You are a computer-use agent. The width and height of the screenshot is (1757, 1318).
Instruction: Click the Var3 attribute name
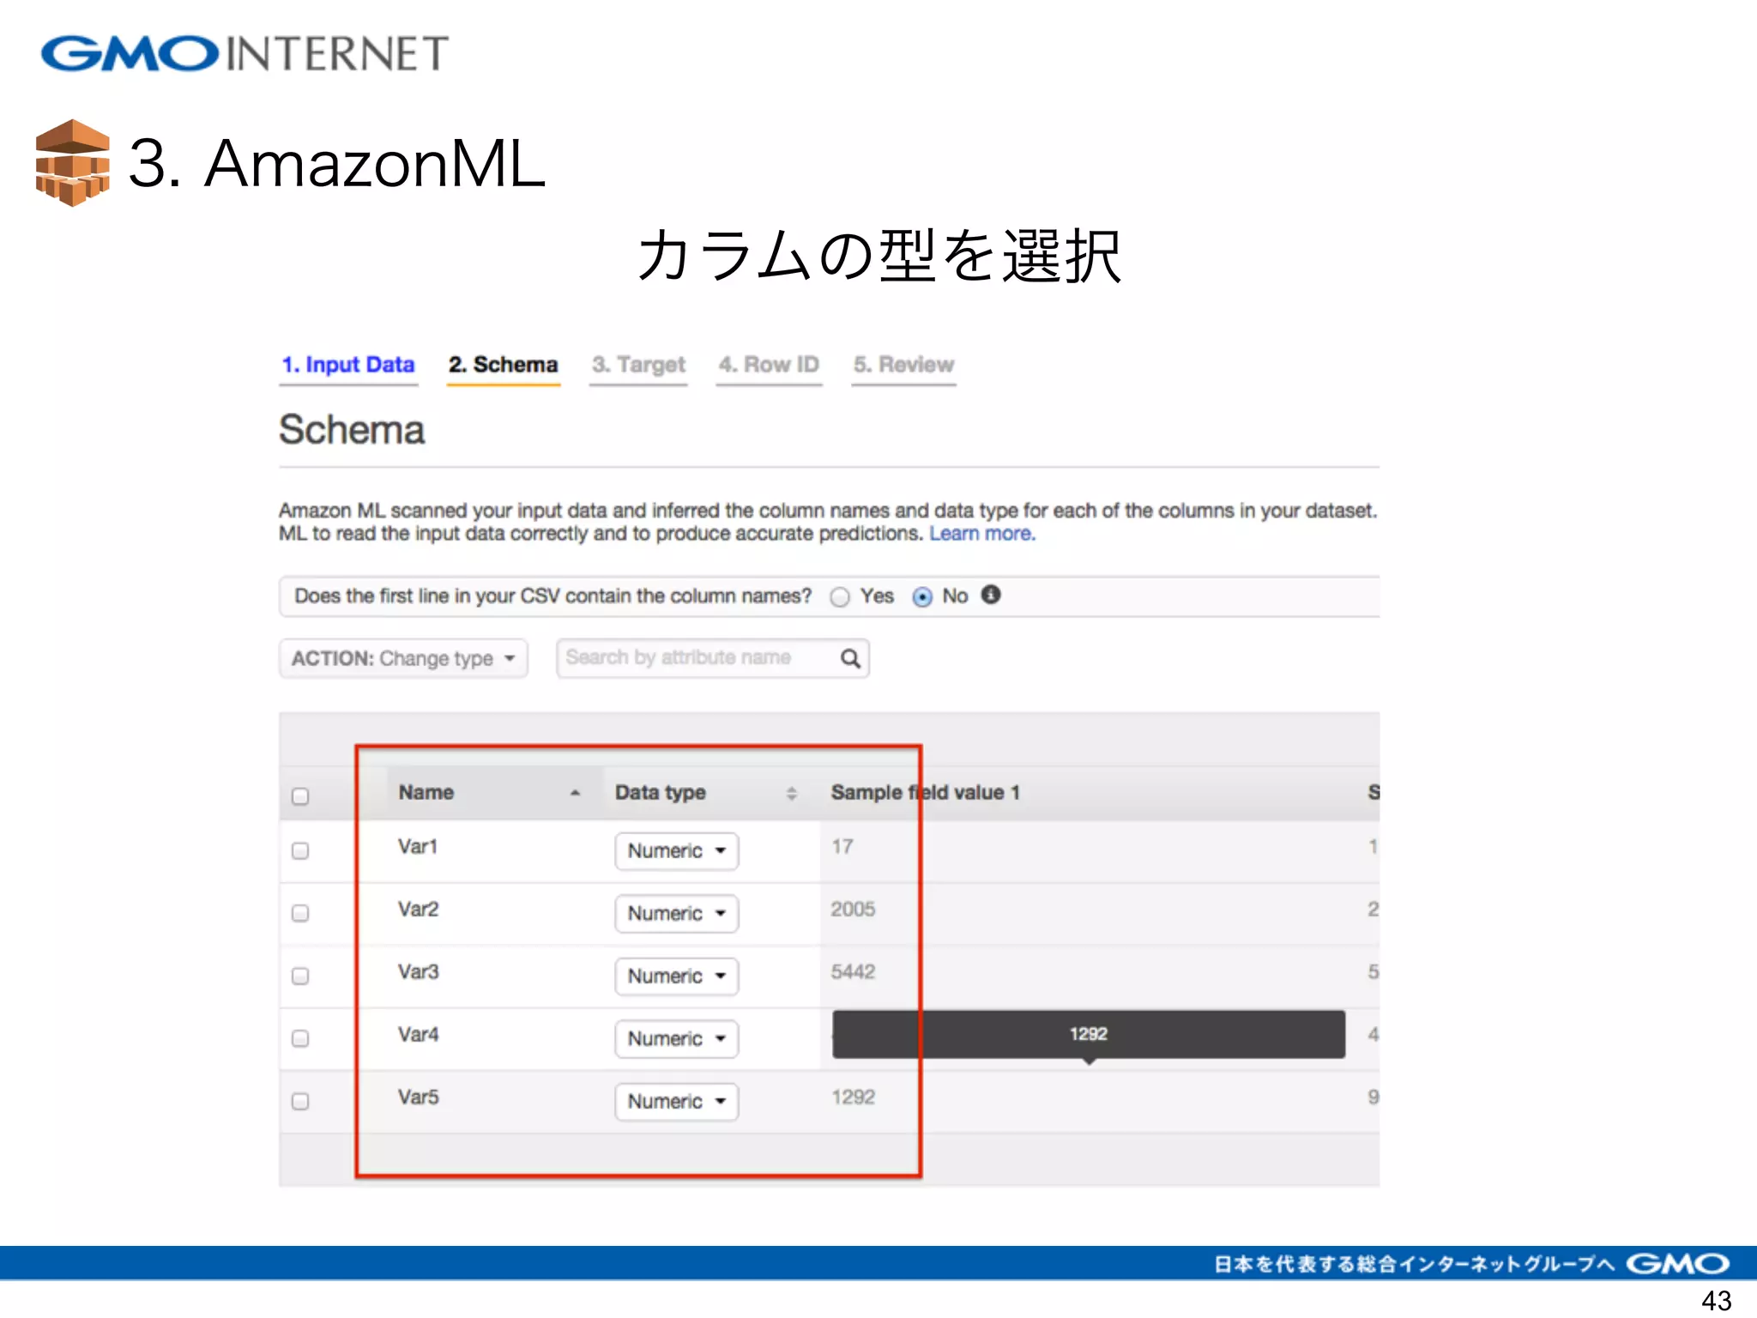pos(418,972)
